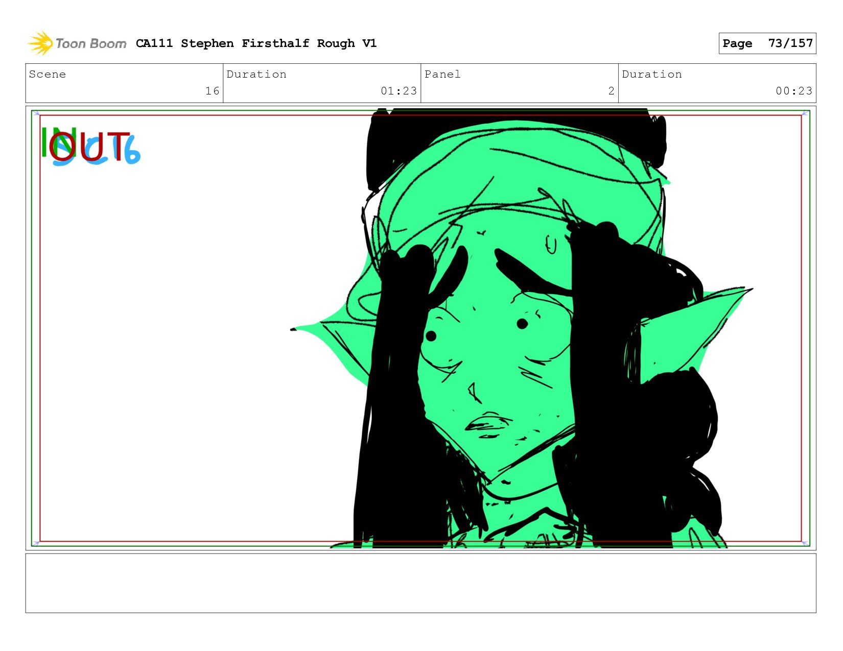Click the 'Scene' label

pos(48,75)
